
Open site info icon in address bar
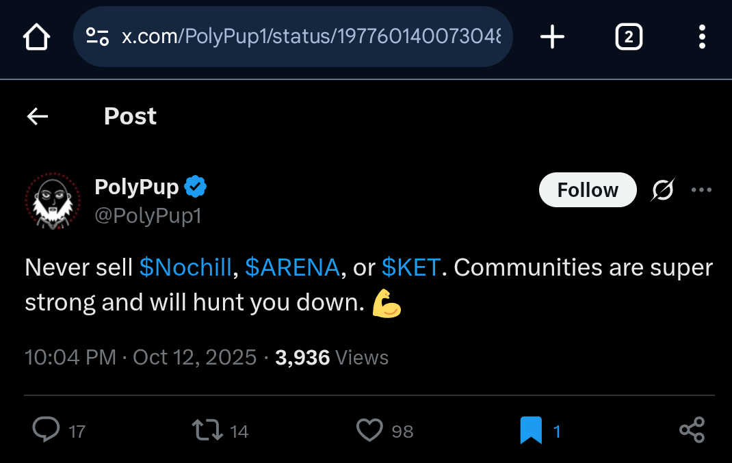point(97,37)
